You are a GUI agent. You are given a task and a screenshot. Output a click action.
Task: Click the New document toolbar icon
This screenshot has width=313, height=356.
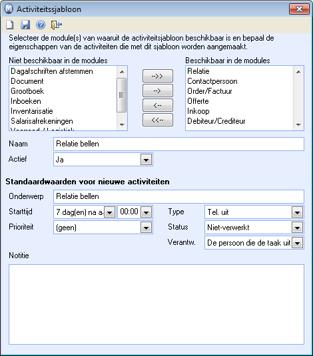[10, 25]
